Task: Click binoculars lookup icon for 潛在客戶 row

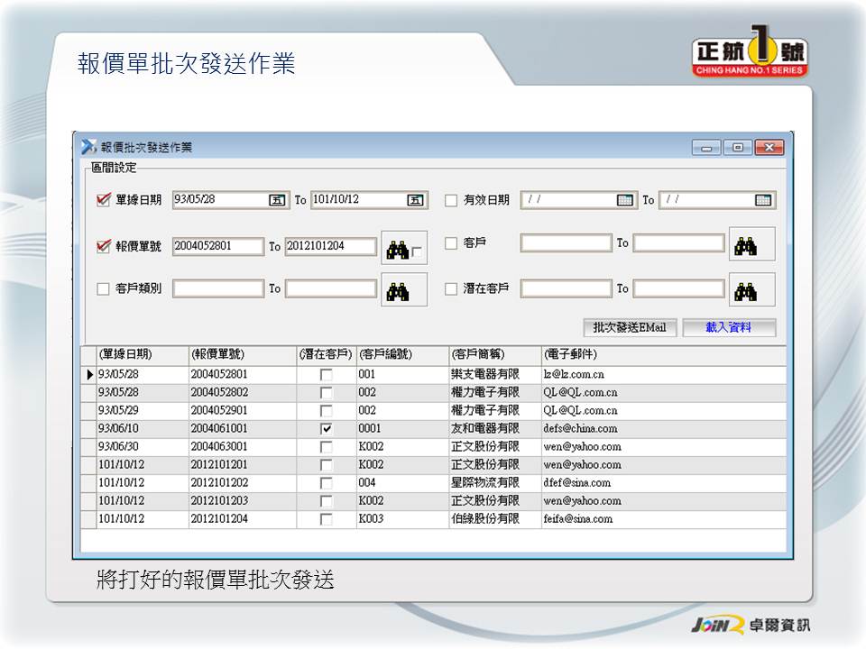Action: (745, 290)
